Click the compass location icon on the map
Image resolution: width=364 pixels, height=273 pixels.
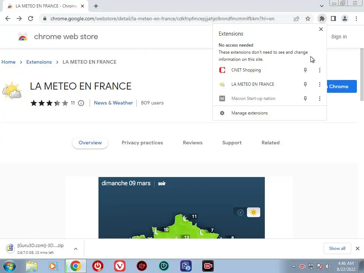click(x=241, y=212)
